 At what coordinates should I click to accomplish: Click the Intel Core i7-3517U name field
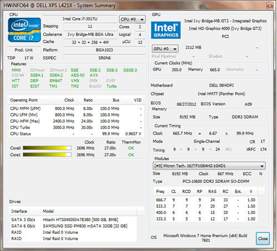click(x=80, y=19)
